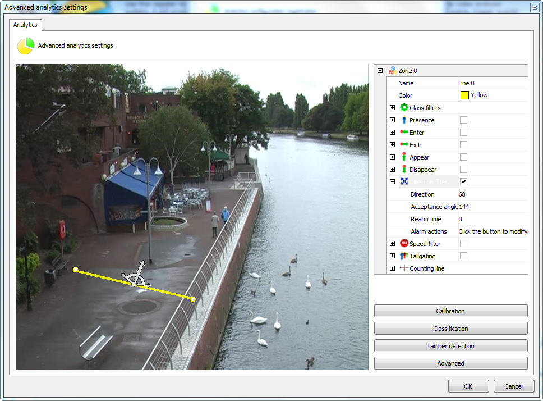Expand the Exit node
Viewport: 543px width, 401px height.
(x=392, y=144)
